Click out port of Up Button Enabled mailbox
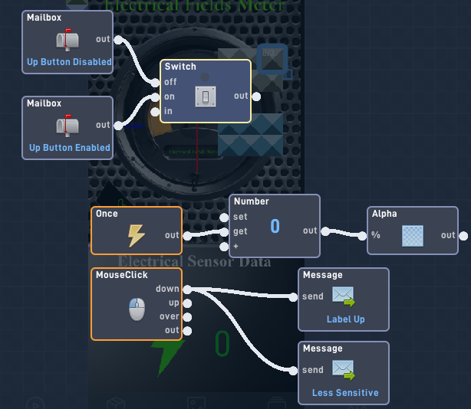This screenshot has height=409, width=471. pyautogui.click(x=118, y=126)
